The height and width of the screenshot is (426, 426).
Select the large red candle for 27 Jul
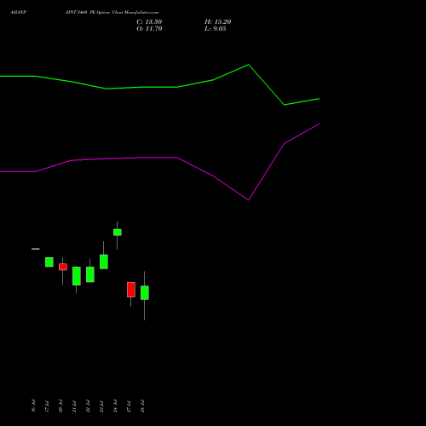coord(131,290)
